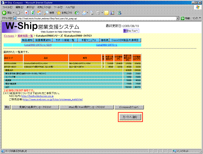
Task: Select the Catalyst2960-24TC-L-SSH product name cell
Action: (x=46, y=64)
